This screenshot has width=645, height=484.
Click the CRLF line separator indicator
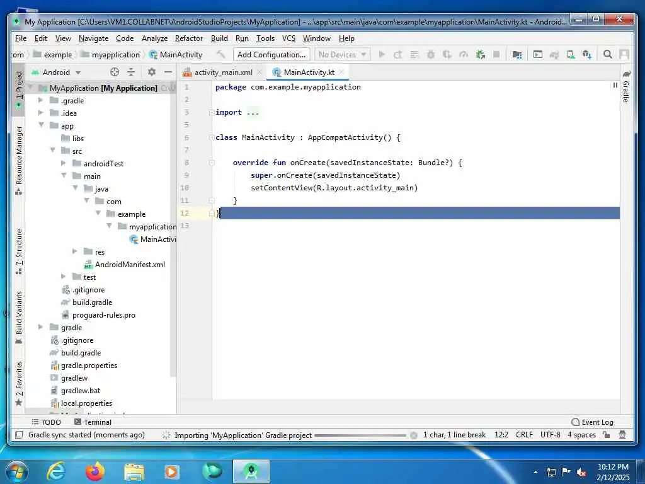524,435
